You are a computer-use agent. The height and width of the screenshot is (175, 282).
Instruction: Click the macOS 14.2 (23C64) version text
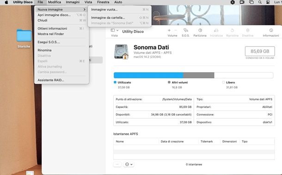(x=147, y=57)
